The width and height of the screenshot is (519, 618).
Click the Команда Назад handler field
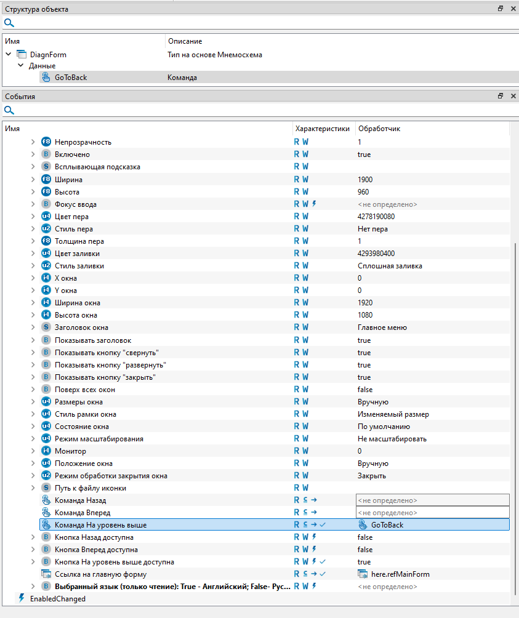click(x=432, y=500)
